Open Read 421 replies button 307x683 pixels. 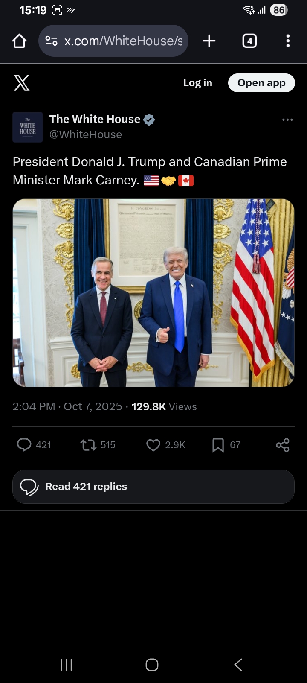point(153,487)
